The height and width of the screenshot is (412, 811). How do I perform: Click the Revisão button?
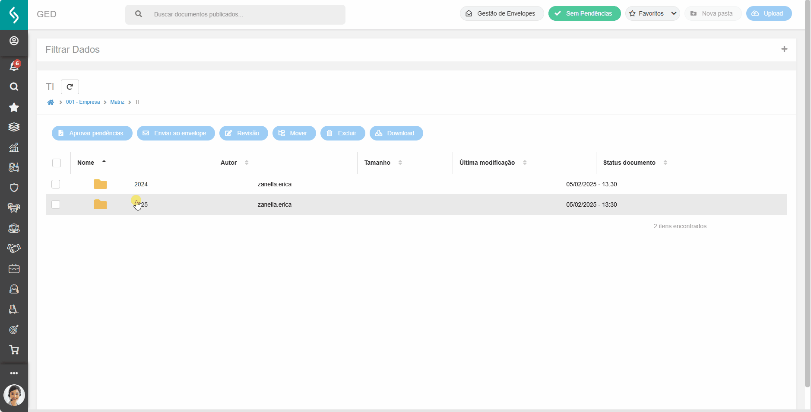coord(244,133)
